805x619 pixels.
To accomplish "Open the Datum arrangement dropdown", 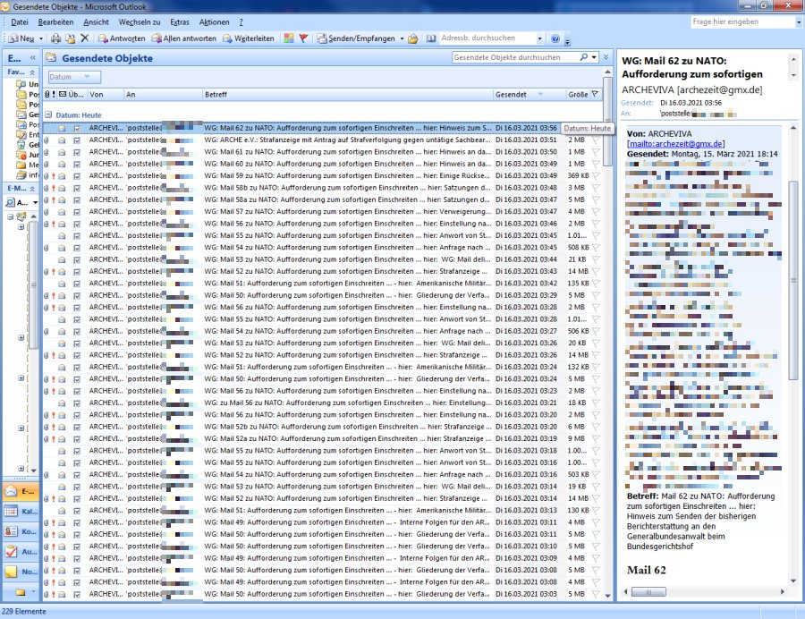I will (74, 77).
